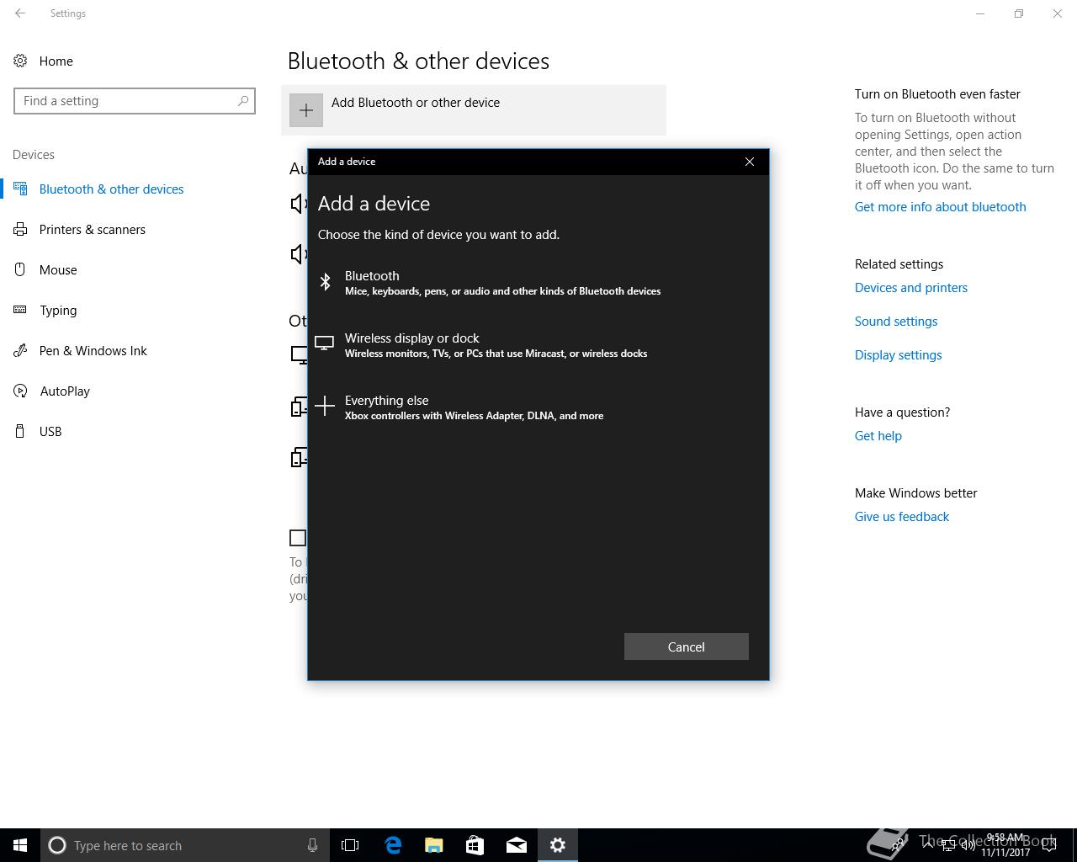Open Bluetooth & other devices section

(x=111, y=189)
